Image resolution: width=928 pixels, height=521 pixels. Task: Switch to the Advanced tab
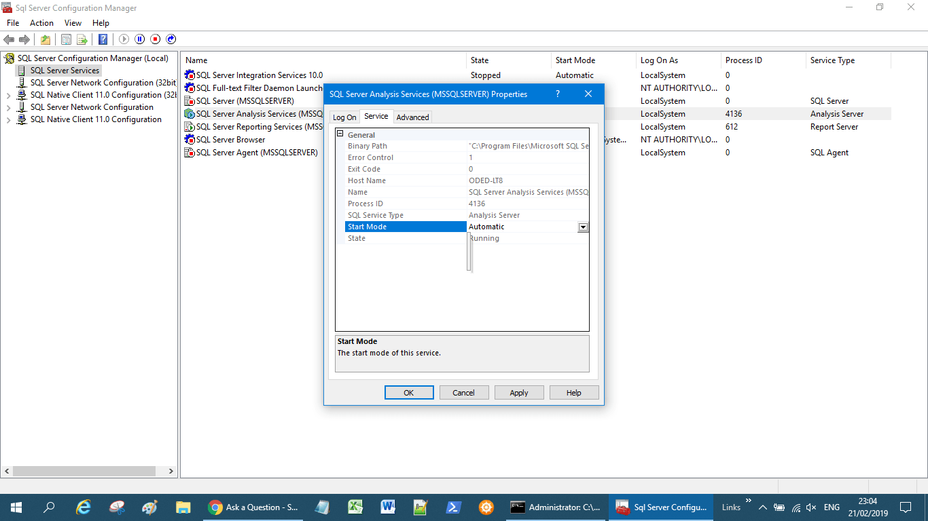[412, 117]
